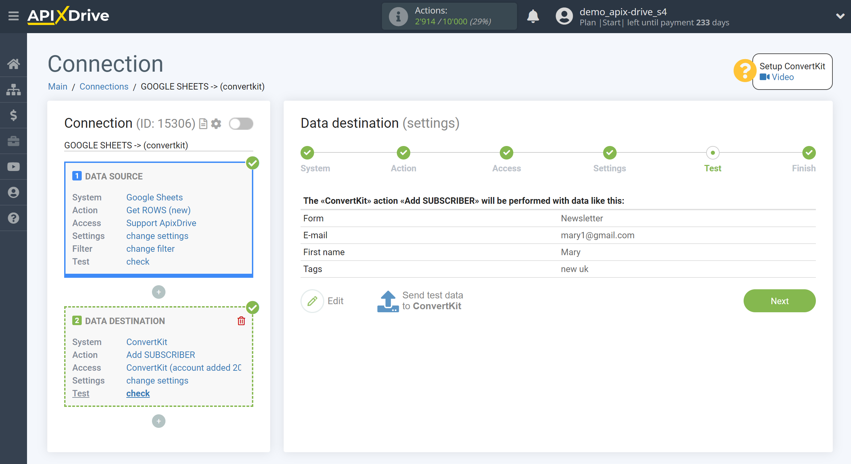Click ConvertKit system link
851x464 pixels.
click(147, 342)
